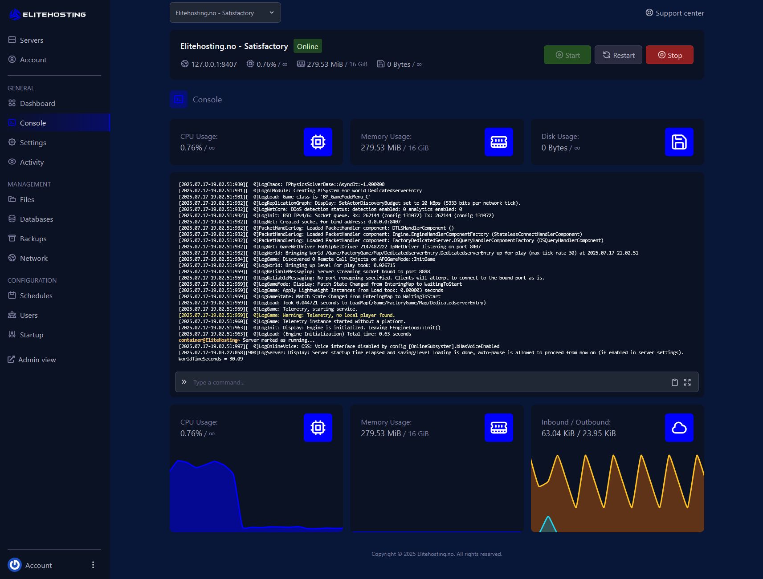
Task: Click the Activity eye icon
Action: (12, 162)
